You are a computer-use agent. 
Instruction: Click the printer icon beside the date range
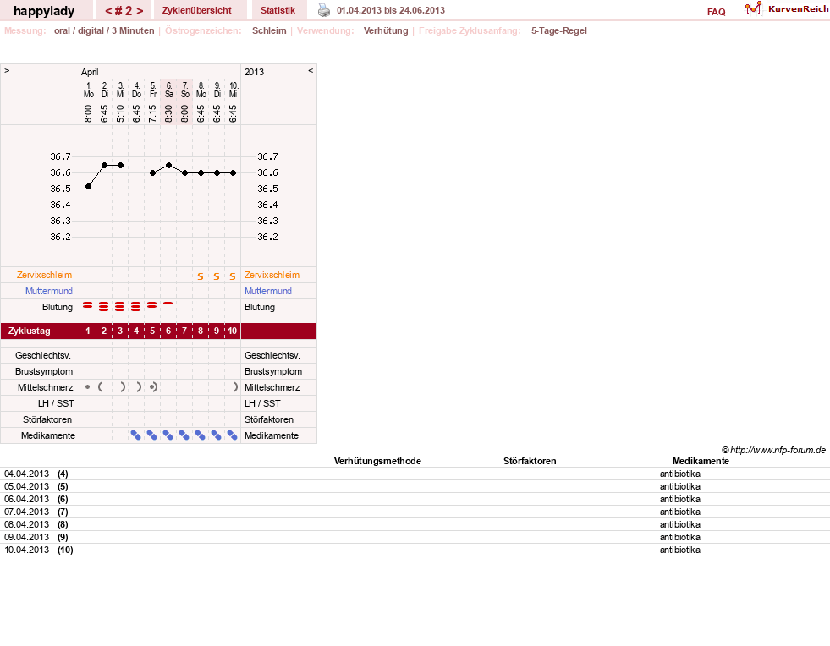(323, 10)
